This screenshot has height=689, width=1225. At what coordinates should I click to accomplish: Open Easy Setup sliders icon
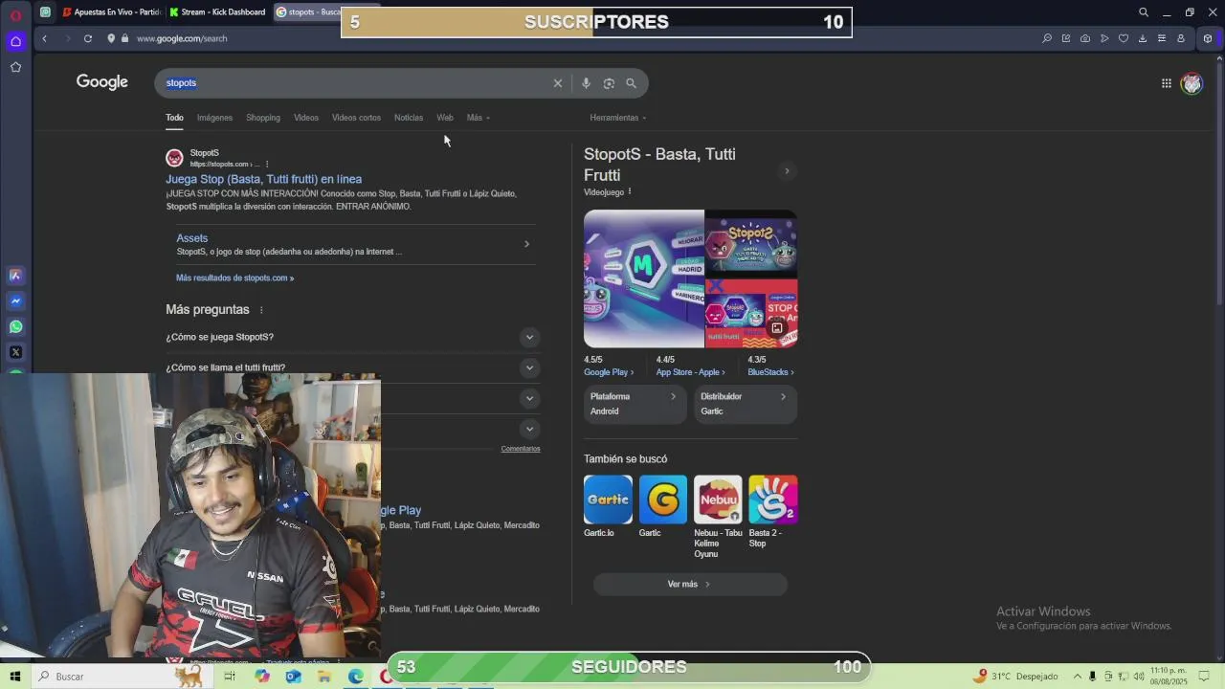tap(1162, 38)
